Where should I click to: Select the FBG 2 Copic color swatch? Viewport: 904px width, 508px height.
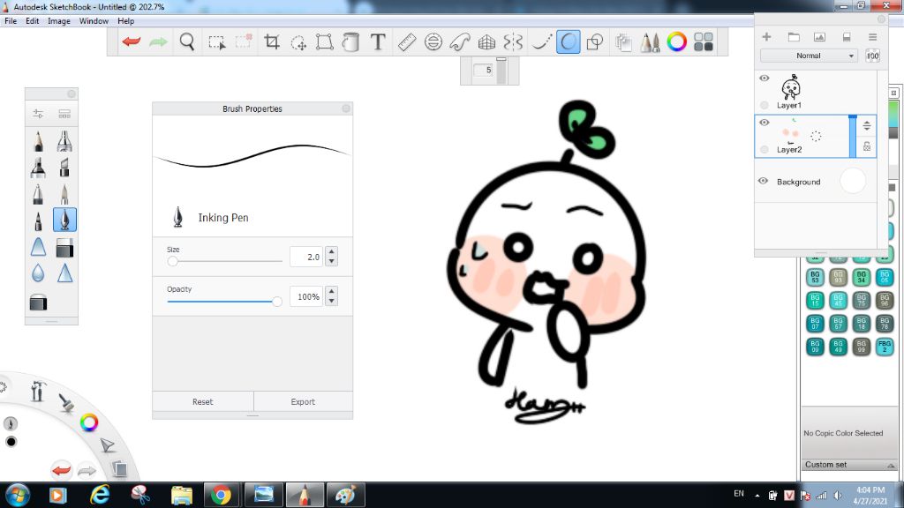coord(885,346)
